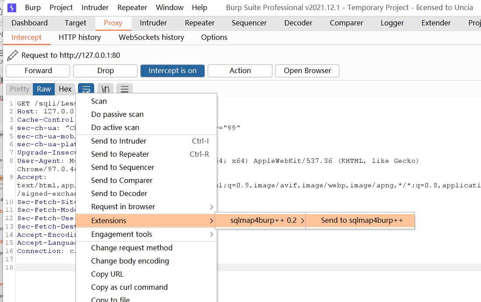This screenshot has width=481, height=302.
Task: Open the Intruder menu in menu bar
Action: pos(95,8)
